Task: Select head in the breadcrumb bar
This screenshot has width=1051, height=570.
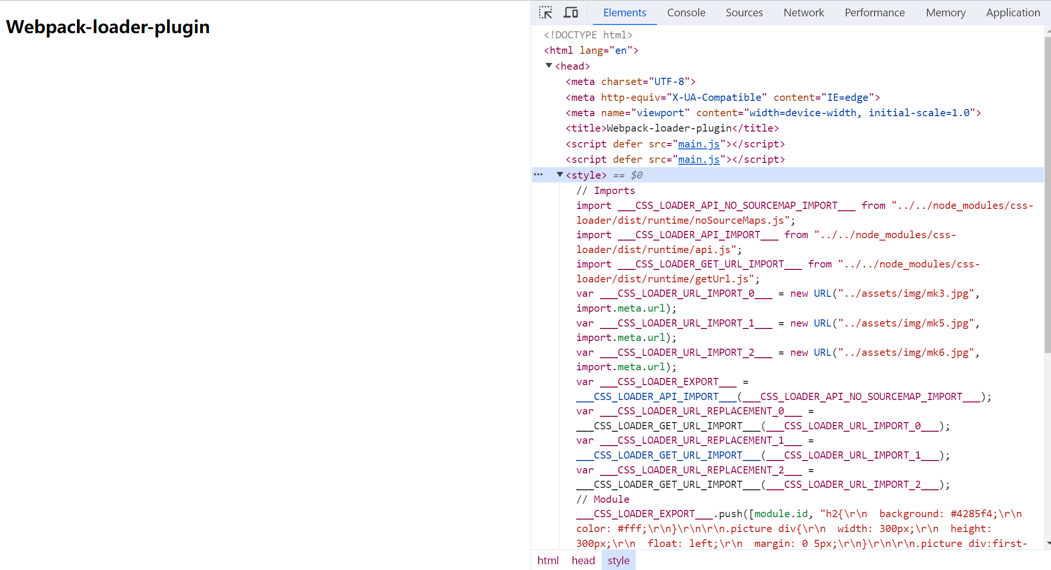Action: [583, 560]
